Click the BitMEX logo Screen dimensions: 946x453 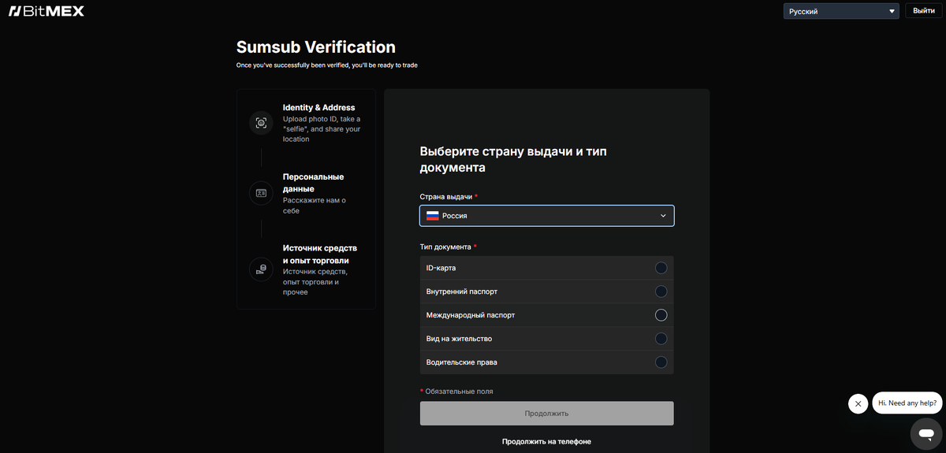click(x=46, y=11)
